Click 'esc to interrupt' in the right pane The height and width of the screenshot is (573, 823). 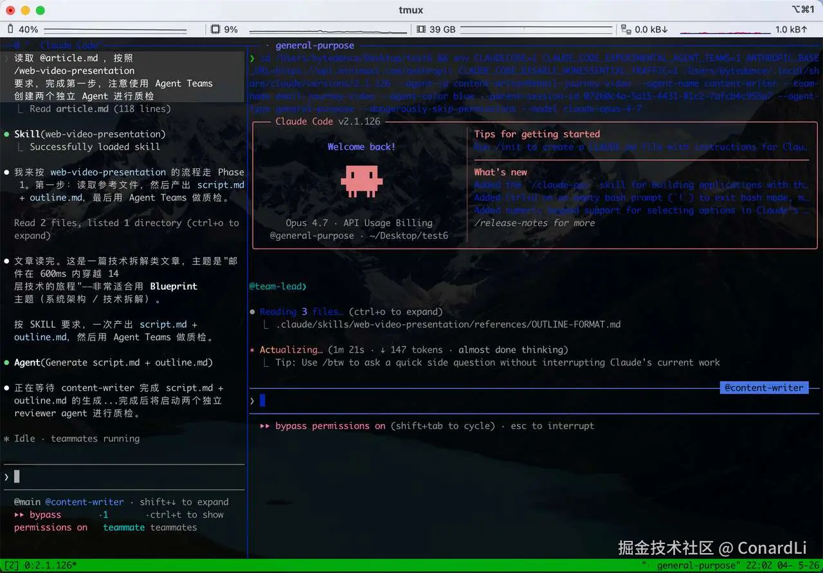click(x=552, y=426)
